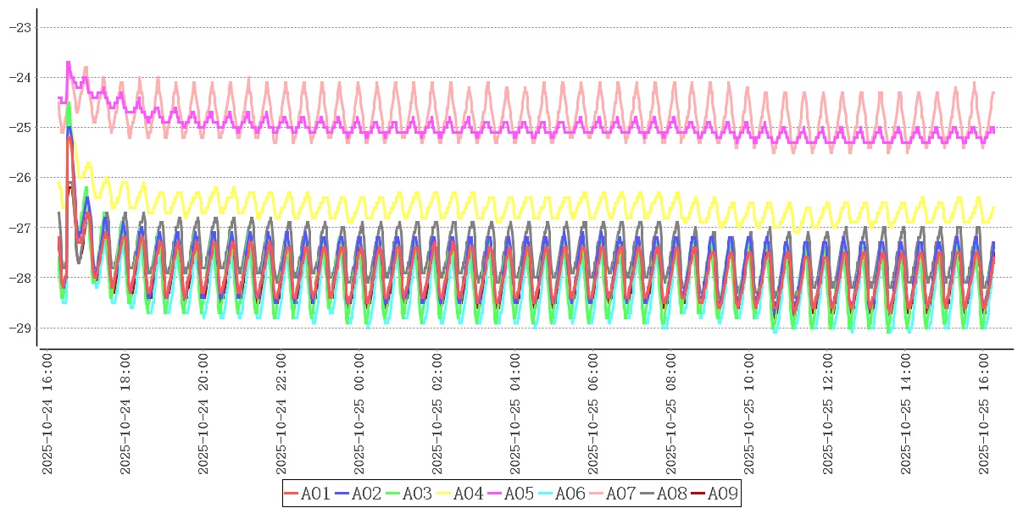
Task: Click the -23 y-axis tick label
Action: point(19,27)
